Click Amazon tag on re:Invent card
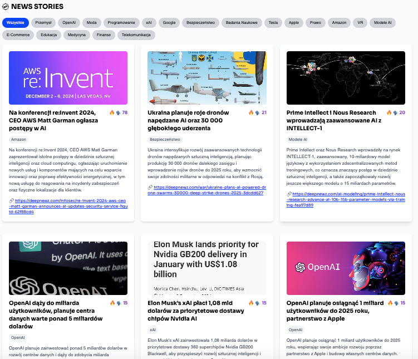Image resolution: width=418 pixels, height=359 pixels. (18, 139)
